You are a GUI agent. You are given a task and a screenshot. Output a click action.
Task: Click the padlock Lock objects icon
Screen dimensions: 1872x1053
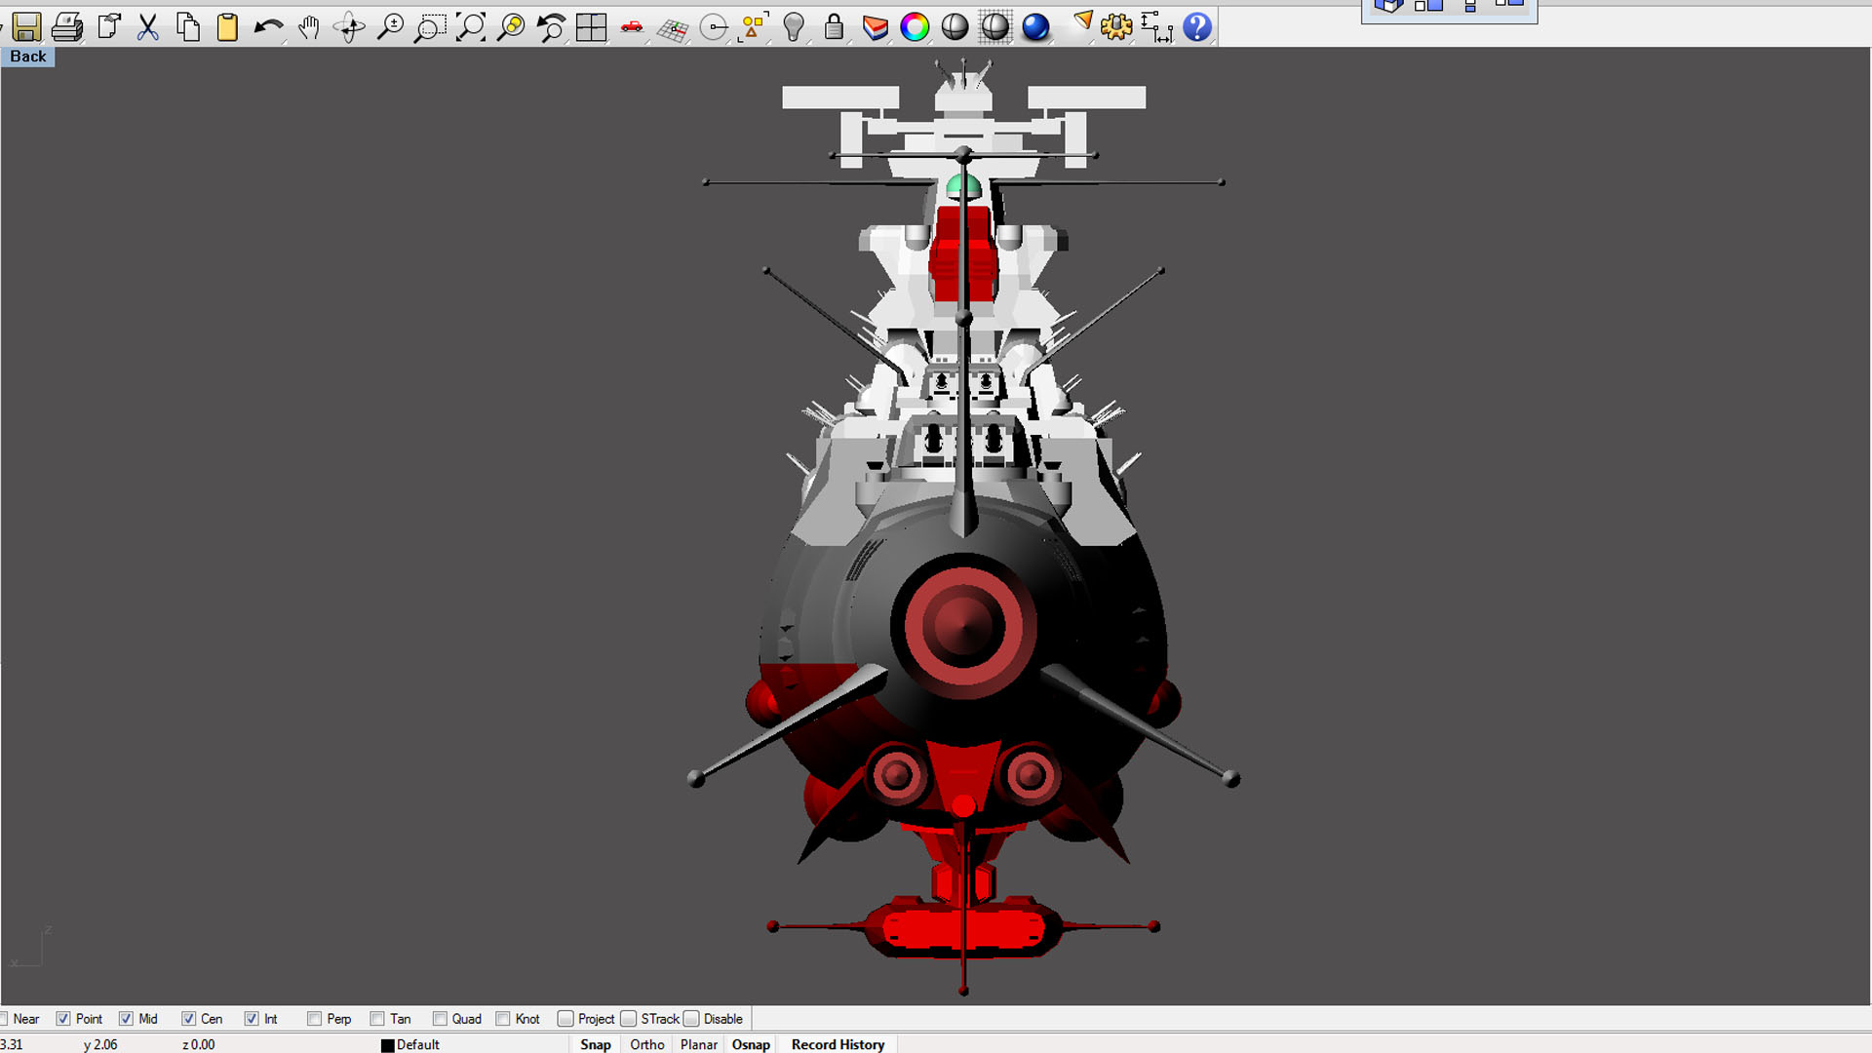834,26
